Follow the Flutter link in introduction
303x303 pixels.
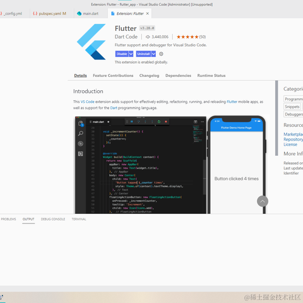click(x=232, y=102)
